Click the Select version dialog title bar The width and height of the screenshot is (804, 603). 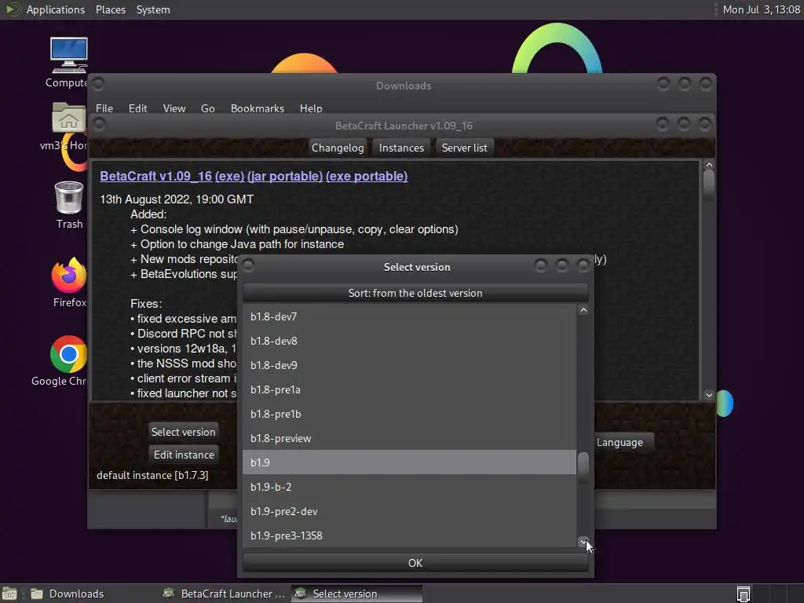pyautogui.click(x=416, y=267)
